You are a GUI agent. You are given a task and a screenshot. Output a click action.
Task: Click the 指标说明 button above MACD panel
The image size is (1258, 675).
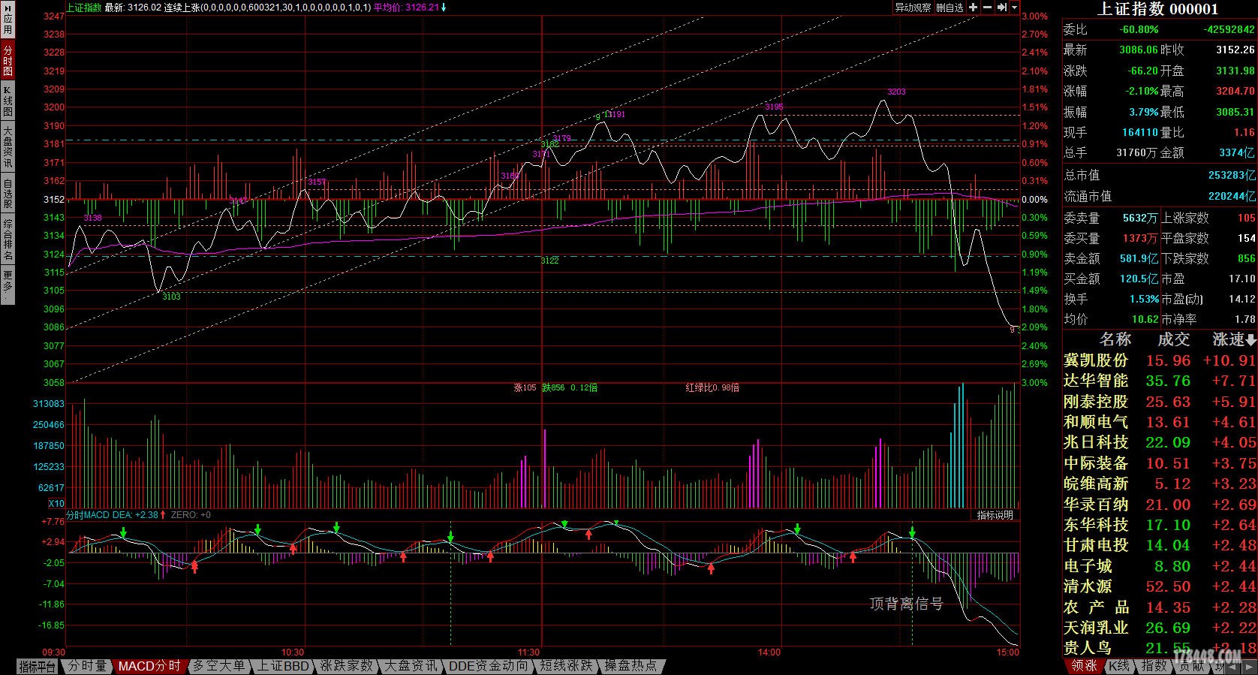click(x=995, y=515)
